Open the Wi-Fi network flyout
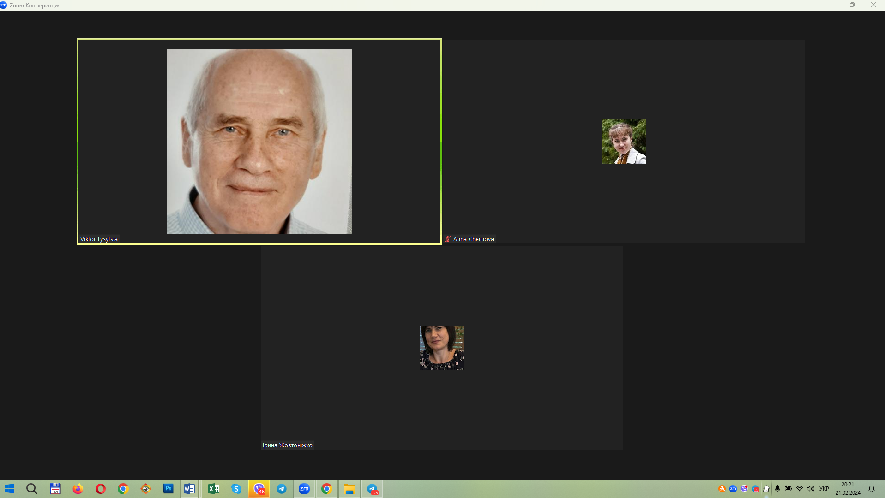Image resolution: width=885 pixels, height=498 pixels. [800, 489]
